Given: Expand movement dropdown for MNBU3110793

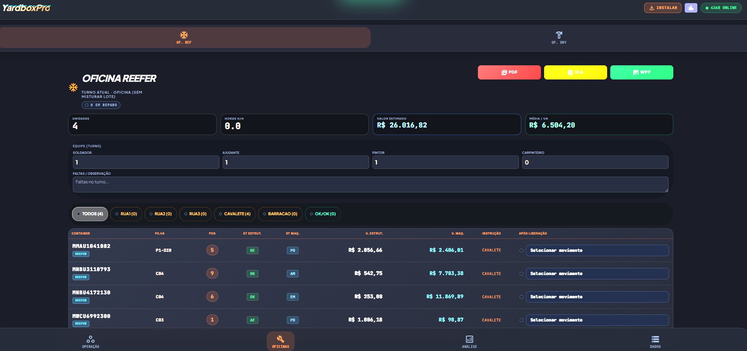Looking at the screenshot, I should pos(597,273).
